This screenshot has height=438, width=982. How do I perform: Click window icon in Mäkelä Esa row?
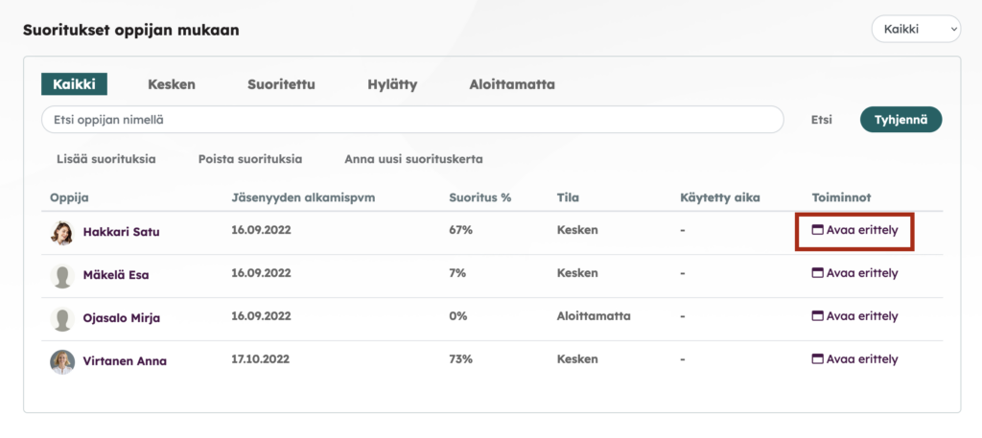(817, 273)
